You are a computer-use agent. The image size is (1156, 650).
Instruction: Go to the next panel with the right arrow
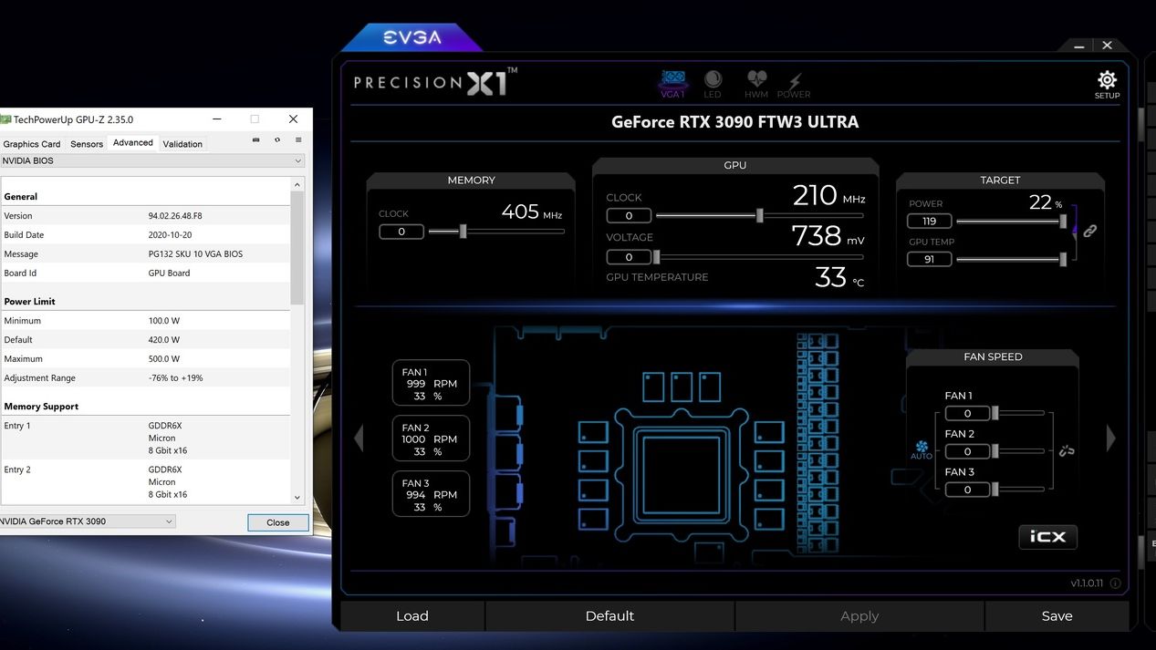click(x=1110, y=438)
